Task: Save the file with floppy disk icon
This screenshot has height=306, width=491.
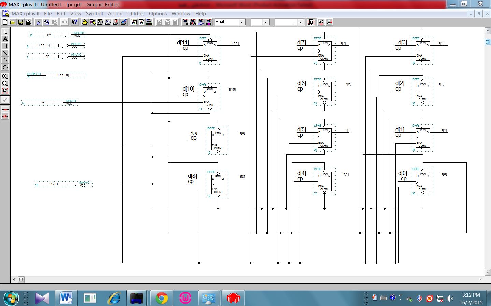Action: click(x=20, y=22)
